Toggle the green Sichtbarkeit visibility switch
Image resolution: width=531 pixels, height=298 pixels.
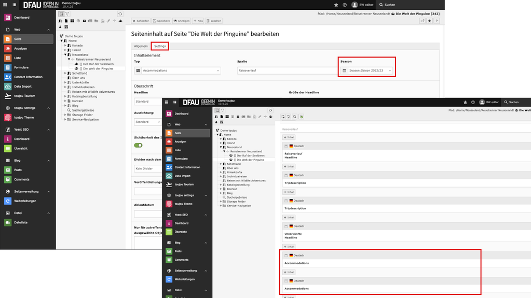click(x=138, y=145)
